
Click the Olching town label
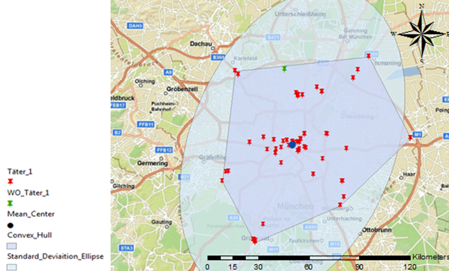[x=145, y=81]
